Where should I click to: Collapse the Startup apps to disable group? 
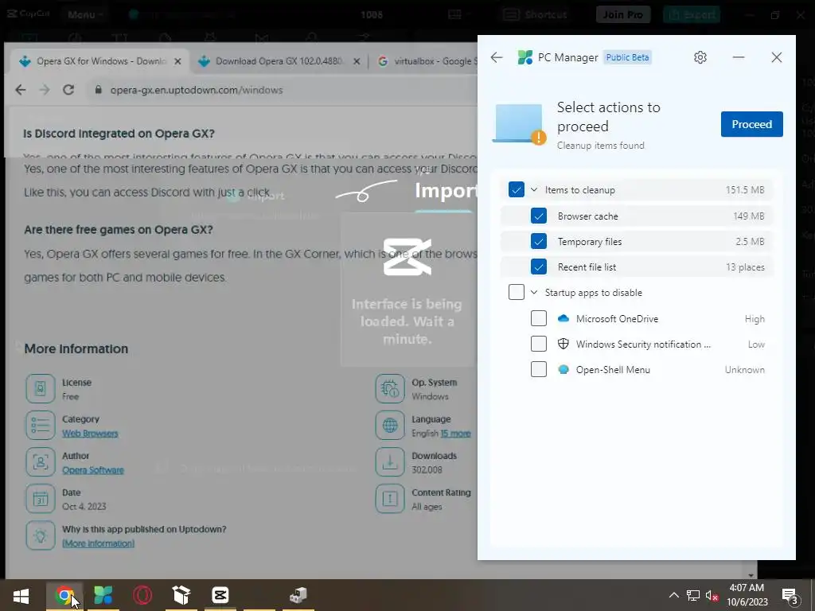534,293
